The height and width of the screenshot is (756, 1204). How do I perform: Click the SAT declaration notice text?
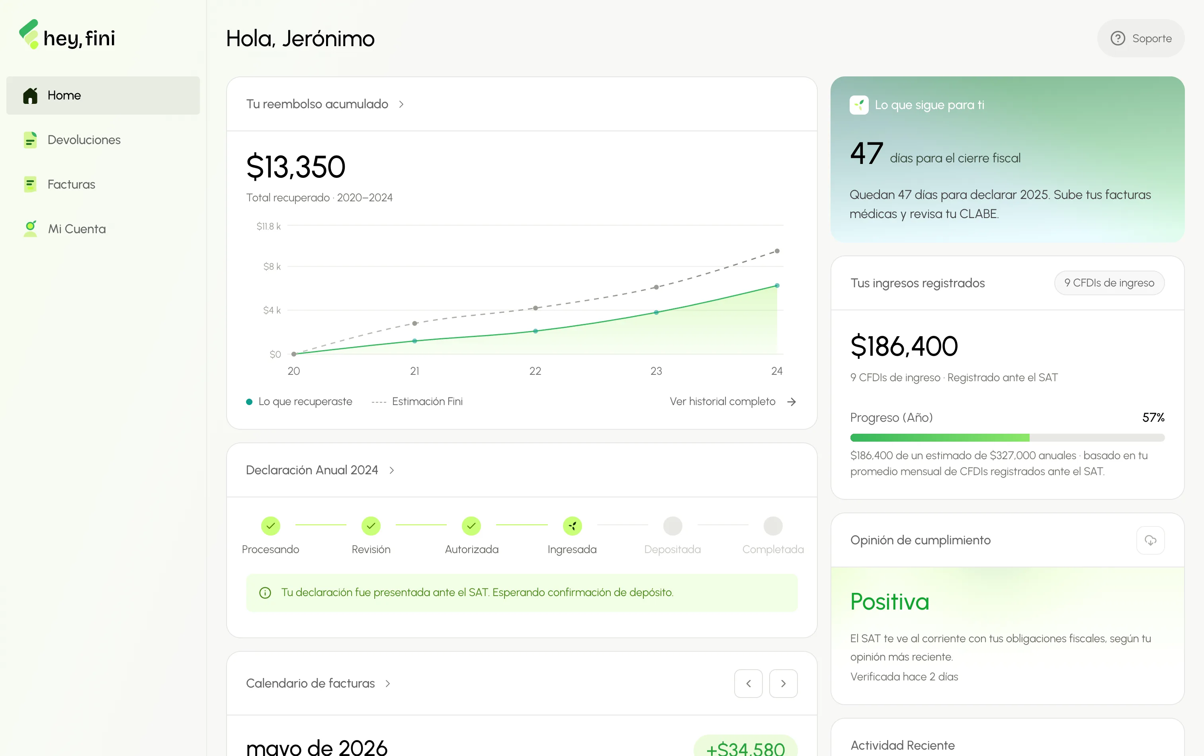tap(477, 592)
